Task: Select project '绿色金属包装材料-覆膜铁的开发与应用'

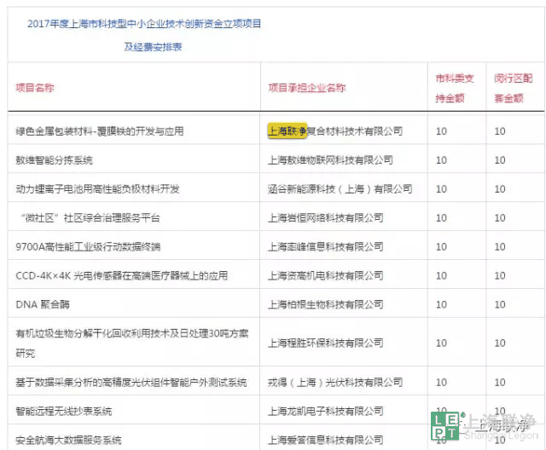Action: coord(100,131)
